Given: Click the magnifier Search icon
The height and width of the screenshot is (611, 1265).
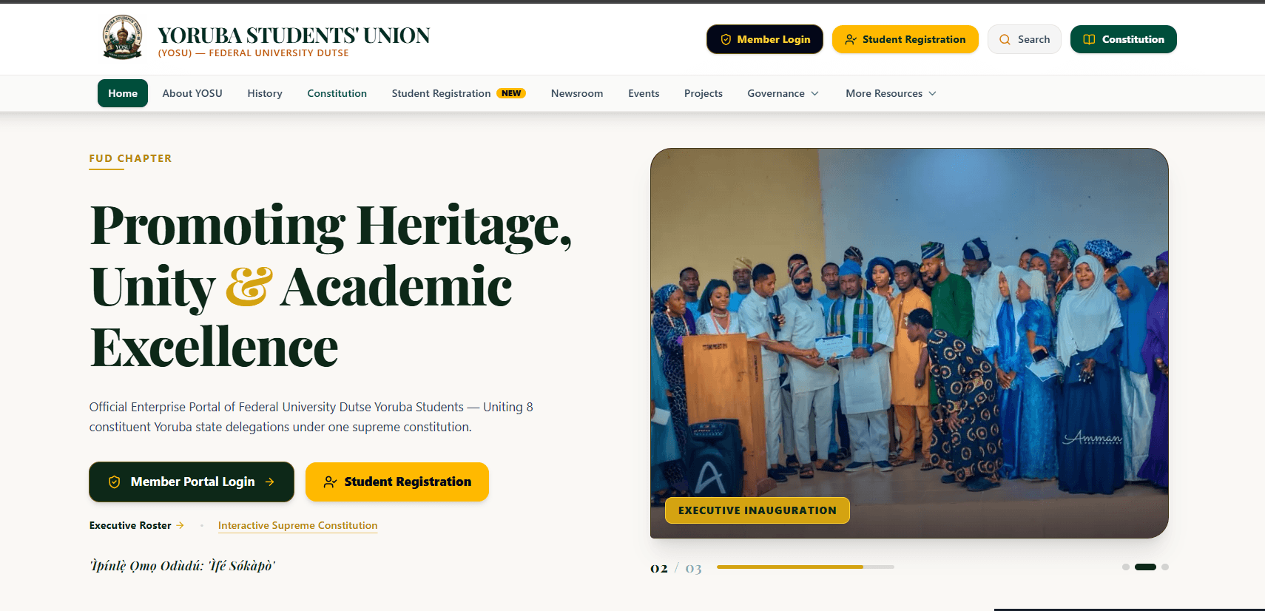Looking at the screenshot, I should (x=1005, y=40).
